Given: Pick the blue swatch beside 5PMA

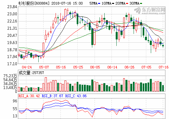Looking at the screenshot, I should pos(99,4).
